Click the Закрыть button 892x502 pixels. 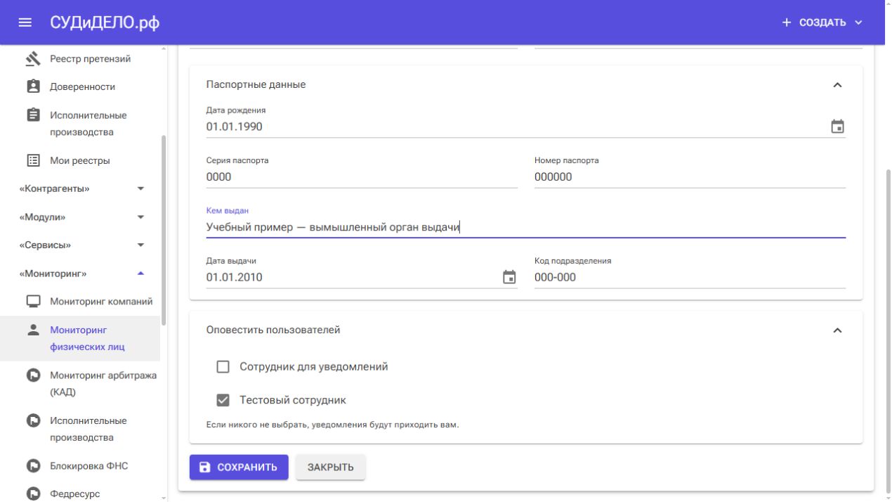330,468
